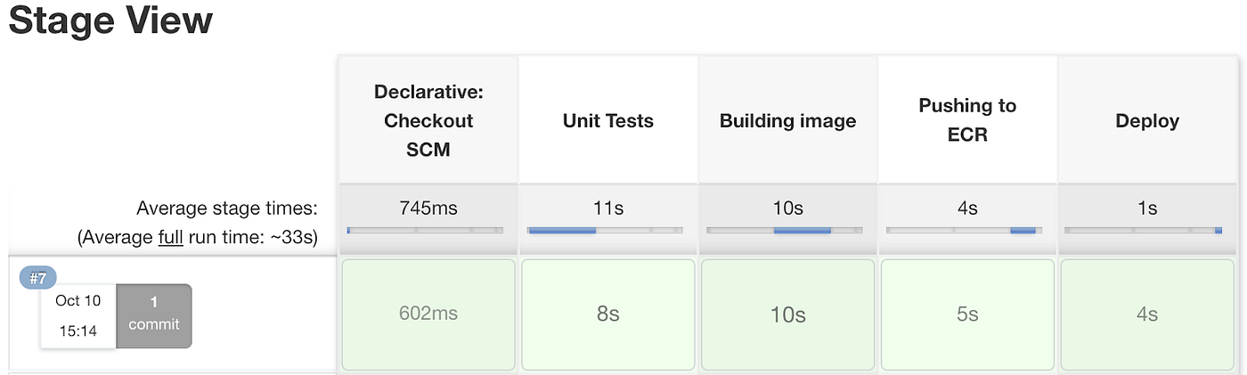Select the Declarative: Checkout SCM column header
This screenshot has width=1247, height=375.
point(428,120)
